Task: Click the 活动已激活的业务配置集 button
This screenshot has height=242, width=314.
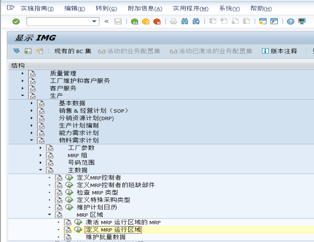Action: (211, 51)
